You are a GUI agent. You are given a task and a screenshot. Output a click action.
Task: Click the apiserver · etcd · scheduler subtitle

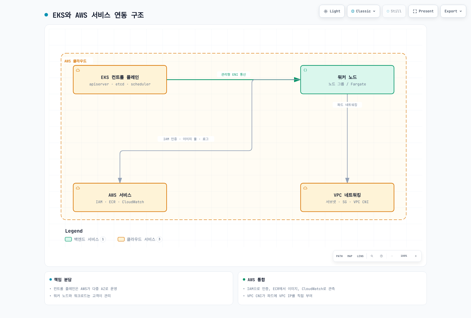tap(120, 84)
